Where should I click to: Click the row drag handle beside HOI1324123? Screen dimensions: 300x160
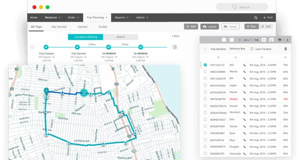pyautogui.click(x=201, y=65)
